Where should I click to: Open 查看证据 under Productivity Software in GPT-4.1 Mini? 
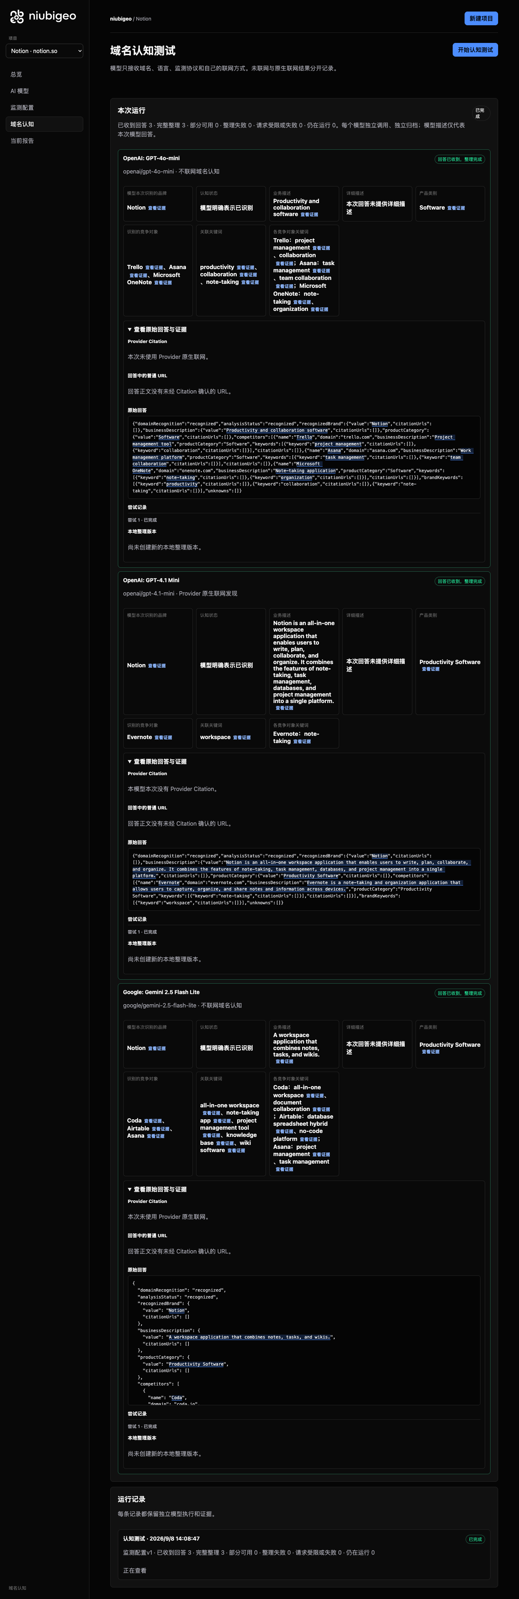pyautogui.click(x=430, y=669)
